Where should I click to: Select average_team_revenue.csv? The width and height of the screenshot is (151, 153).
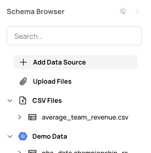[x=85, y=117]
